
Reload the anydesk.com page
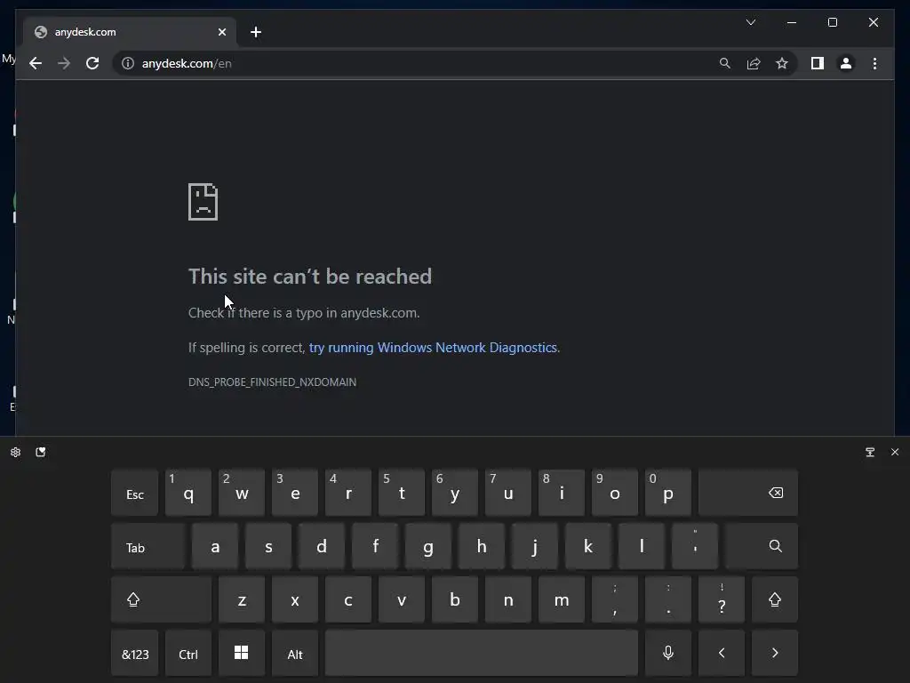tap(92, 63)
